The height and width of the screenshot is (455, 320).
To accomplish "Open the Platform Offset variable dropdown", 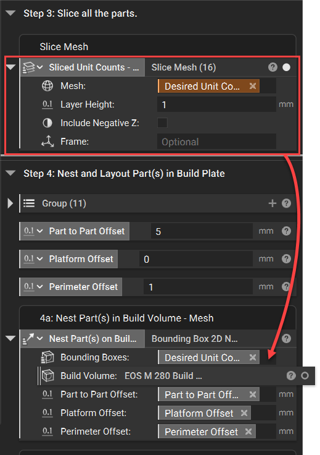I will 40,259.
